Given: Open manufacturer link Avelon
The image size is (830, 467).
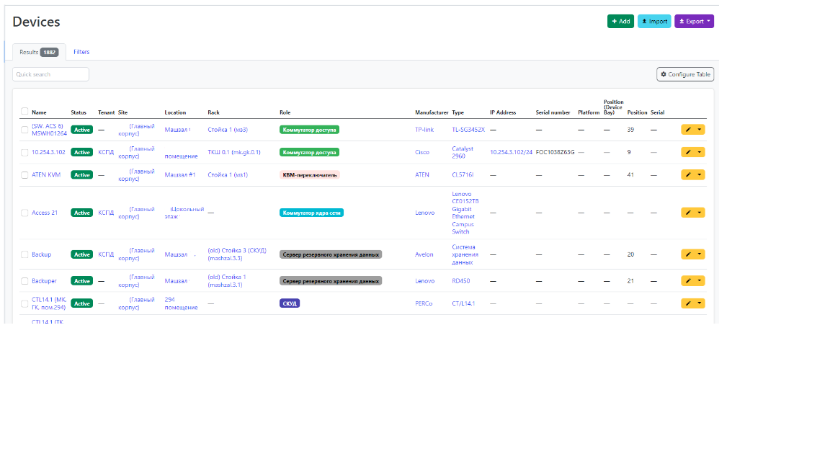Looking at the screenshot, I should [x=424, y=254].
